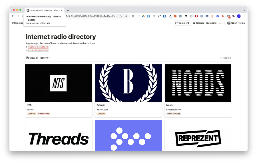This screenshot has height=163, width=257.
Task: Close the Internet radio directory tab
Action: (62, 10)
